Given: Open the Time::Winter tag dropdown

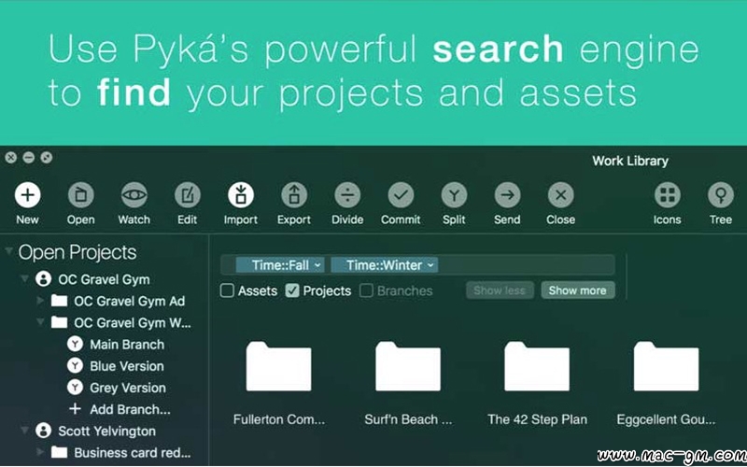Looking at the screenshot, I should 430,265.
